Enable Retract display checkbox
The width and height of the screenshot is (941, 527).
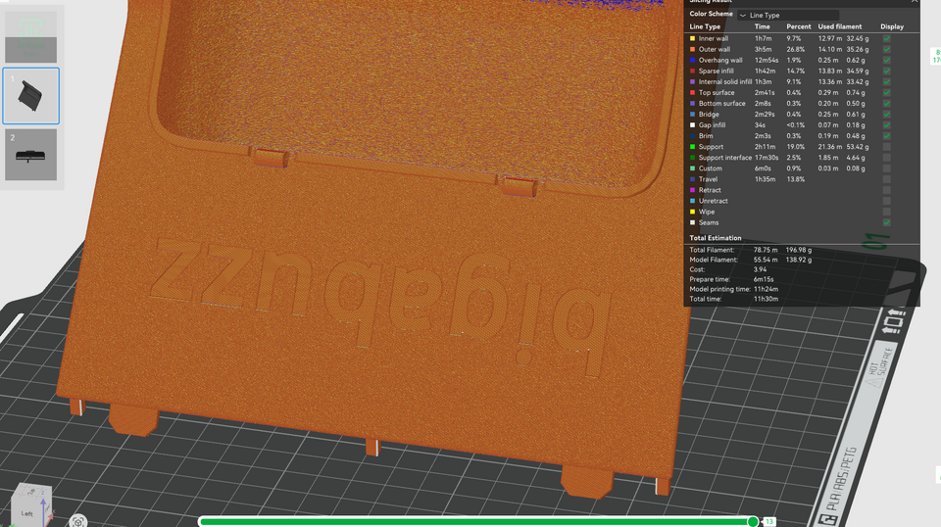point(886,190)
